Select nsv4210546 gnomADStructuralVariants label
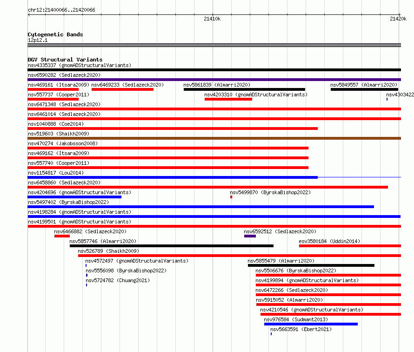 312,310
